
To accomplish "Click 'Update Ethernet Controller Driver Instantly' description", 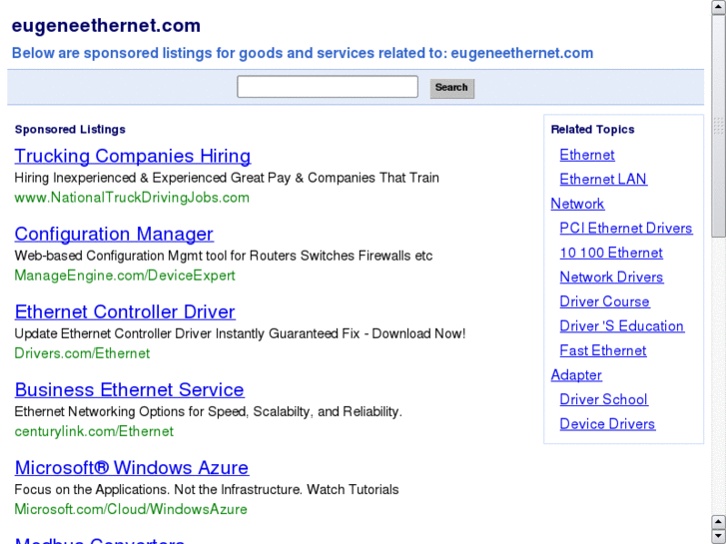I will 240,333.
